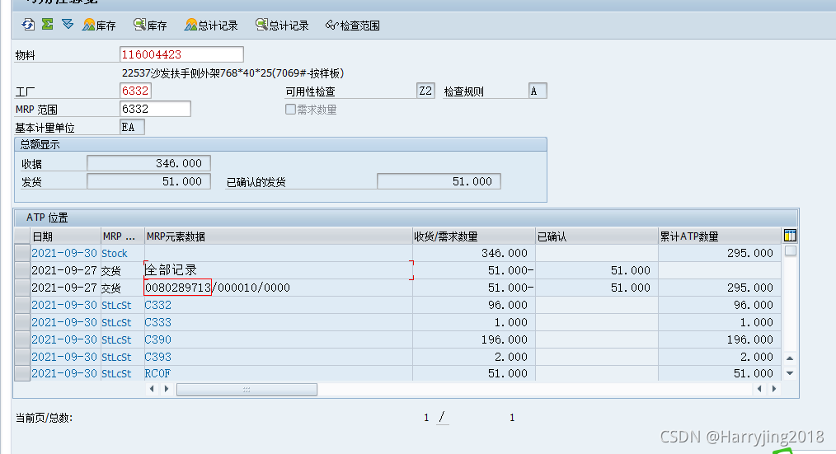Click storage location C393
The image size is (836, 454).
157,357
